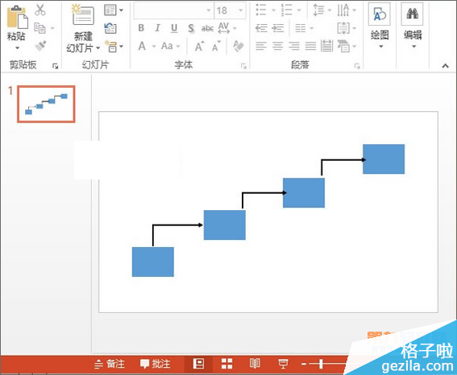Image resolution: width=457 pixels, height=375 pixels.
Task: Click the Font Color A button
Action: tap(142, 46)
